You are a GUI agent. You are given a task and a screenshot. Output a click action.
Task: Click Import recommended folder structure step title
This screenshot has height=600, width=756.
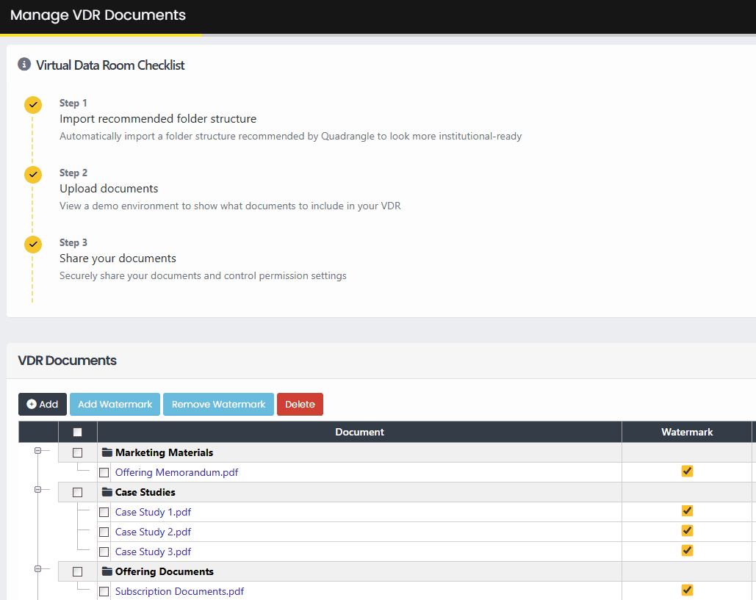(x=158, y=118)
